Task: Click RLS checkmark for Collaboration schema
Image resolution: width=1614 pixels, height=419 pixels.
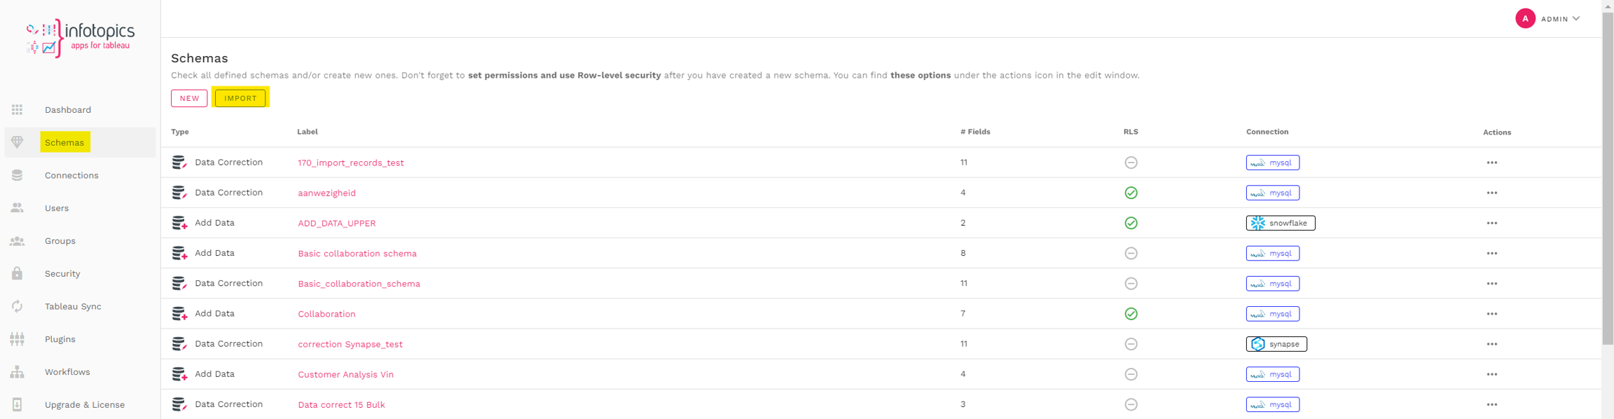Action: point(1131,314)
